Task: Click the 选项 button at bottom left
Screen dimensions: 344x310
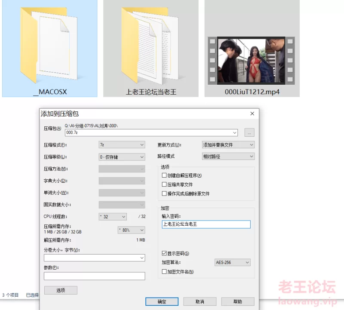Action: pyautogui.click(x=61, y=290)
